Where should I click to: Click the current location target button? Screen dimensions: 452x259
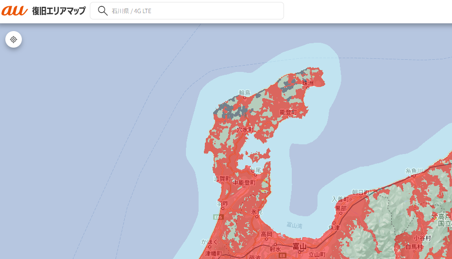14,39
